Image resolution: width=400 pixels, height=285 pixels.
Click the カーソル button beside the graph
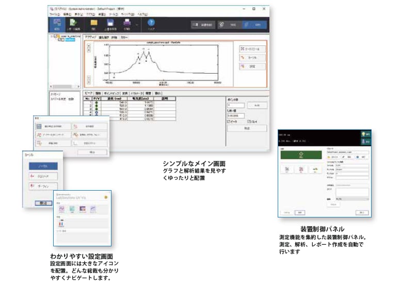tap(252, 58)
